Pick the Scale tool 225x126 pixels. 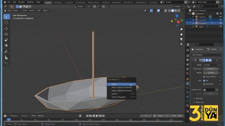(x=6, y=40)
